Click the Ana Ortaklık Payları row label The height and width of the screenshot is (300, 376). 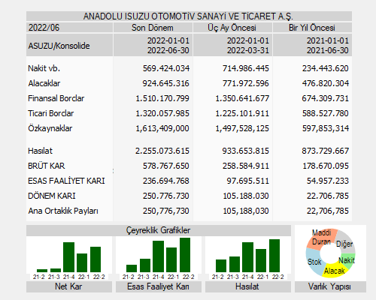coord(63,211)
